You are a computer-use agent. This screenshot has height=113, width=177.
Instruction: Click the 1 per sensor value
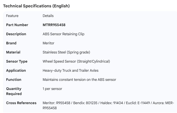pos(52,89)
